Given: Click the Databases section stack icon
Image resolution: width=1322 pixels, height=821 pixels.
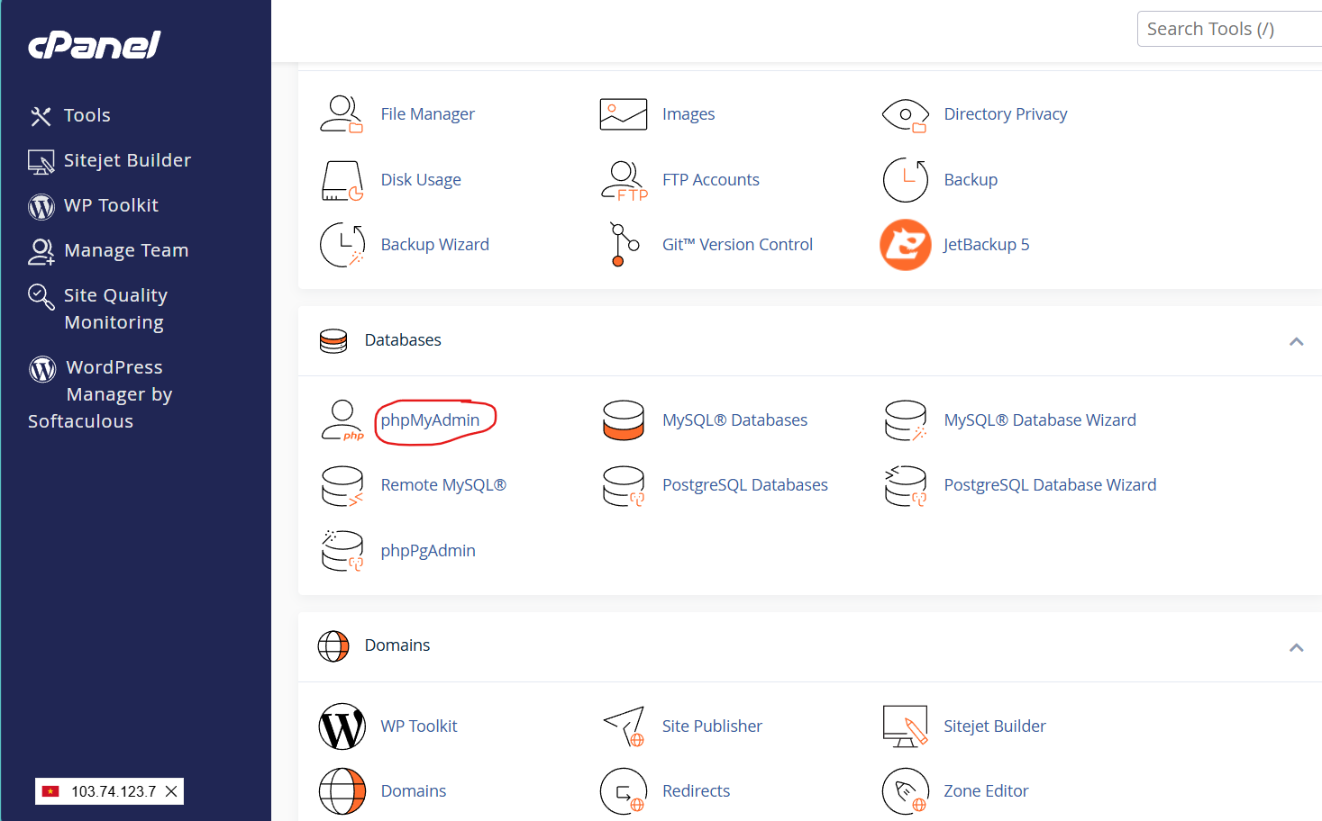Looking at the screenshot, I should point(333,341).
